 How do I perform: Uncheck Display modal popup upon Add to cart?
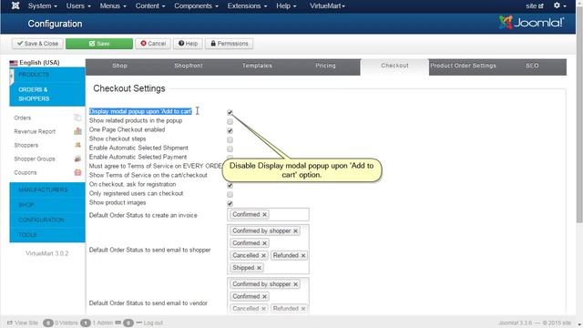(230, 112)
